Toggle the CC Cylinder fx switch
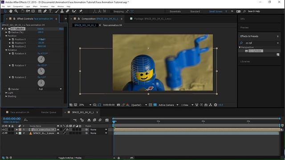 point(6,28)
